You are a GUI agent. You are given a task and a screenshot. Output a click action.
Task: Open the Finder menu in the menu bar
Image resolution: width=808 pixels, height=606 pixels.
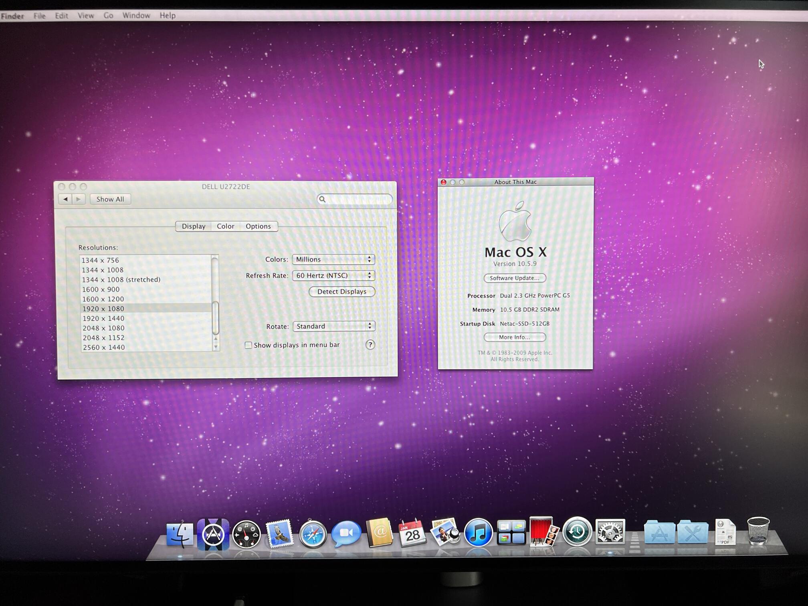click(x=12, y=16)
